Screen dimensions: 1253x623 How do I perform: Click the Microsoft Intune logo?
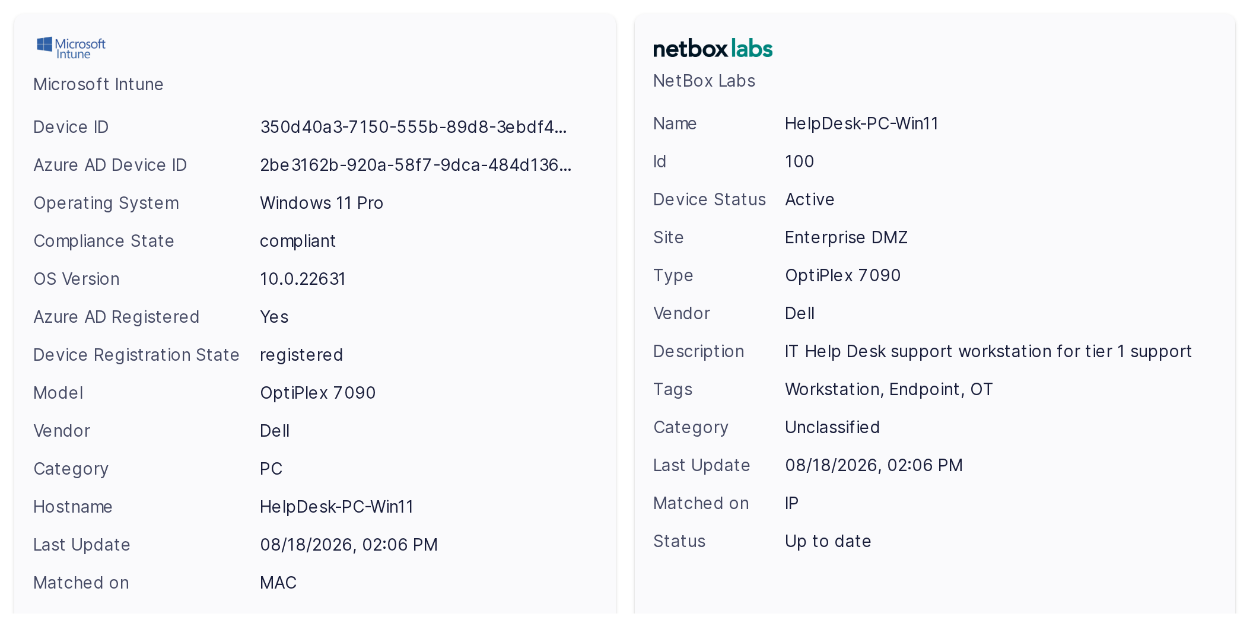(x=71, y=47)
